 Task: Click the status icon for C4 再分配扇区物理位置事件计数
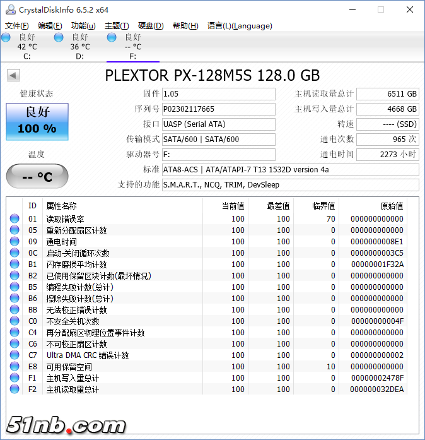[x=15, y=332]
